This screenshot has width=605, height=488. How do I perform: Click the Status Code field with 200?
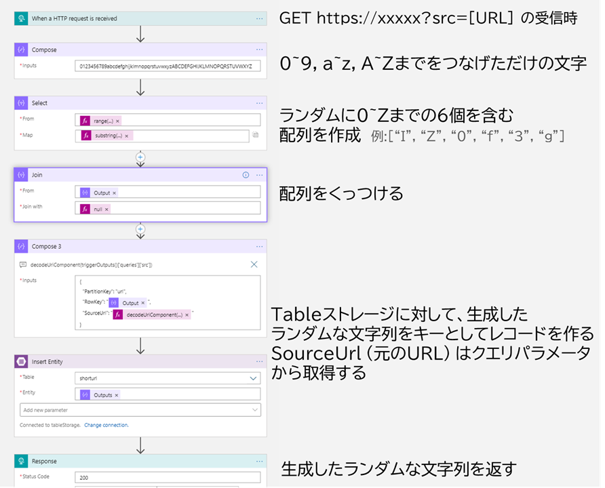click(x=168, y=477)
